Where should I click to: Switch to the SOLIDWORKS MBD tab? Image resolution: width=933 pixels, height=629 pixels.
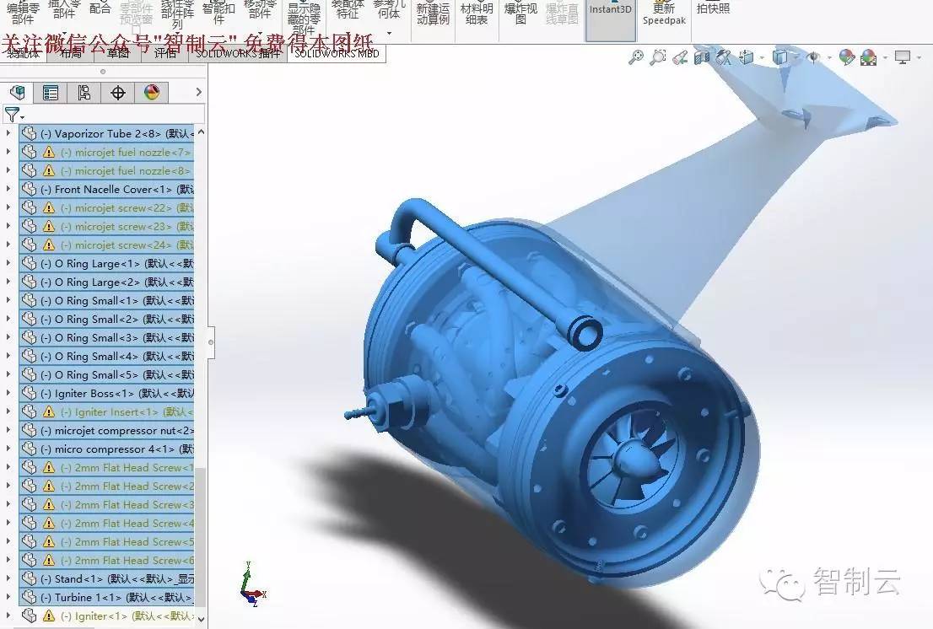point(337,53)
